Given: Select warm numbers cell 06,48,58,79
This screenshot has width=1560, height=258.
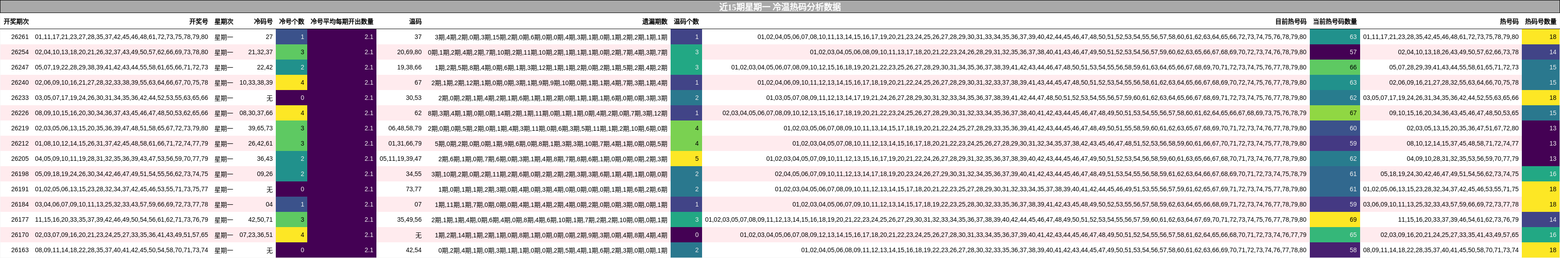Looking at the screenshot, I should [x=405, y=128].
